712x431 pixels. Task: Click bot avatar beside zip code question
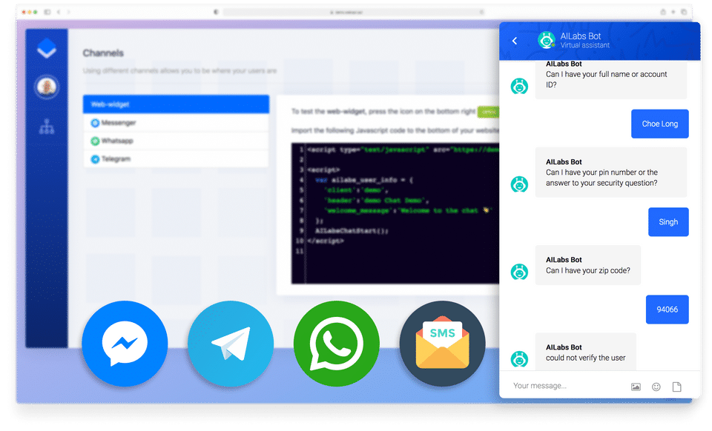point(519,272)
